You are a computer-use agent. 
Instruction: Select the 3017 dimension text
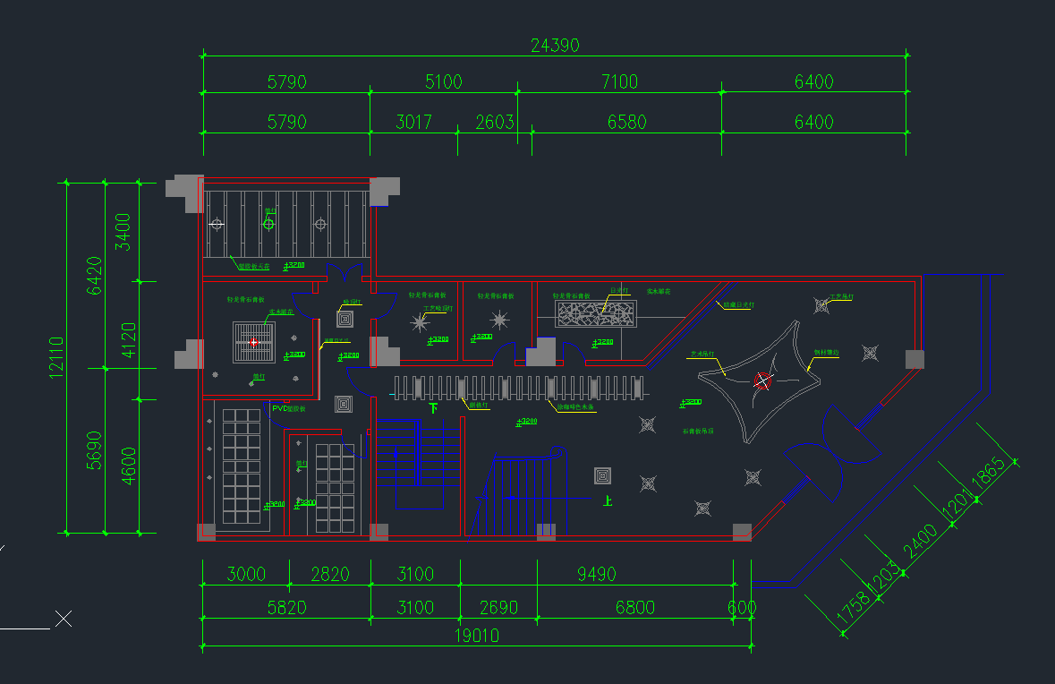tap(413, 122)
